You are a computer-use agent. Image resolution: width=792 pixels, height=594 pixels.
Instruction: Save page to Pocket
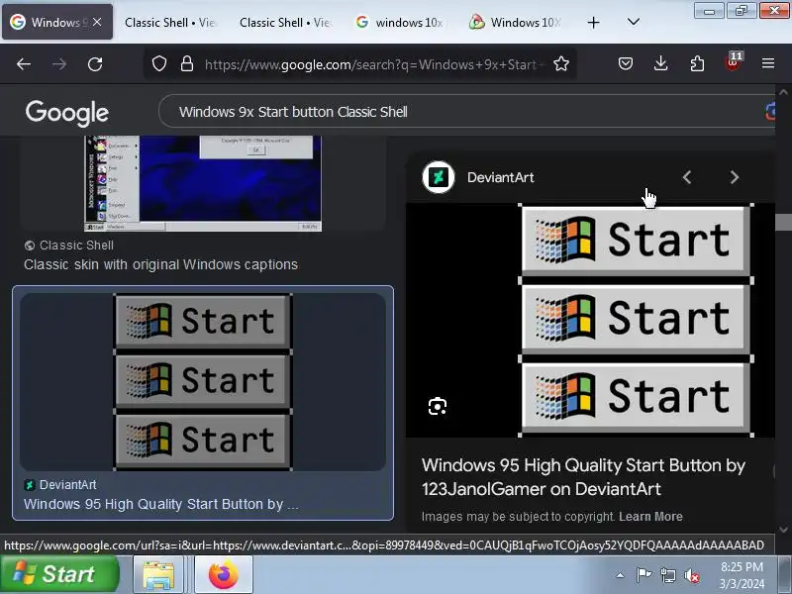(626, 63)
